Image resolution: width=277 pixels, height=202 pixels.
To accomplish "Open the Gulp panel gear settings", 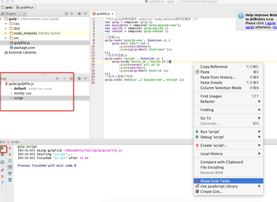I will [80, 78].
